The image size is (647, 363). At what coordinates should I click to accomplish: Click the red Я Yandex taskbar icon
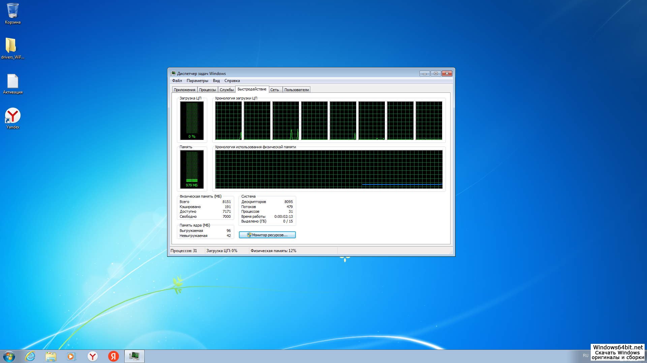pyautogui.click(x=114, y=356)
